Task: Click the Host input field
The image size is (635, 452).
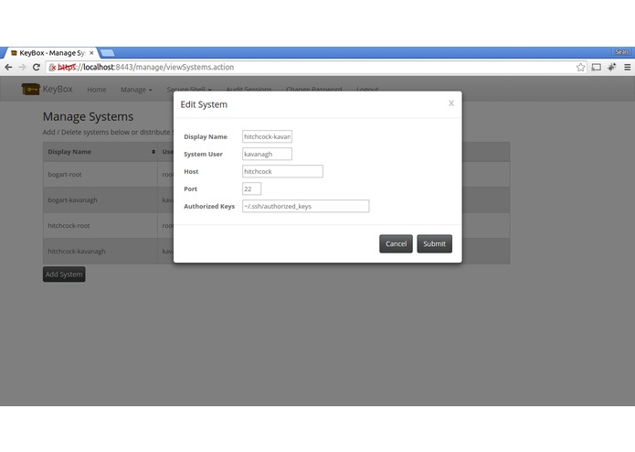Action: point(282,171)
